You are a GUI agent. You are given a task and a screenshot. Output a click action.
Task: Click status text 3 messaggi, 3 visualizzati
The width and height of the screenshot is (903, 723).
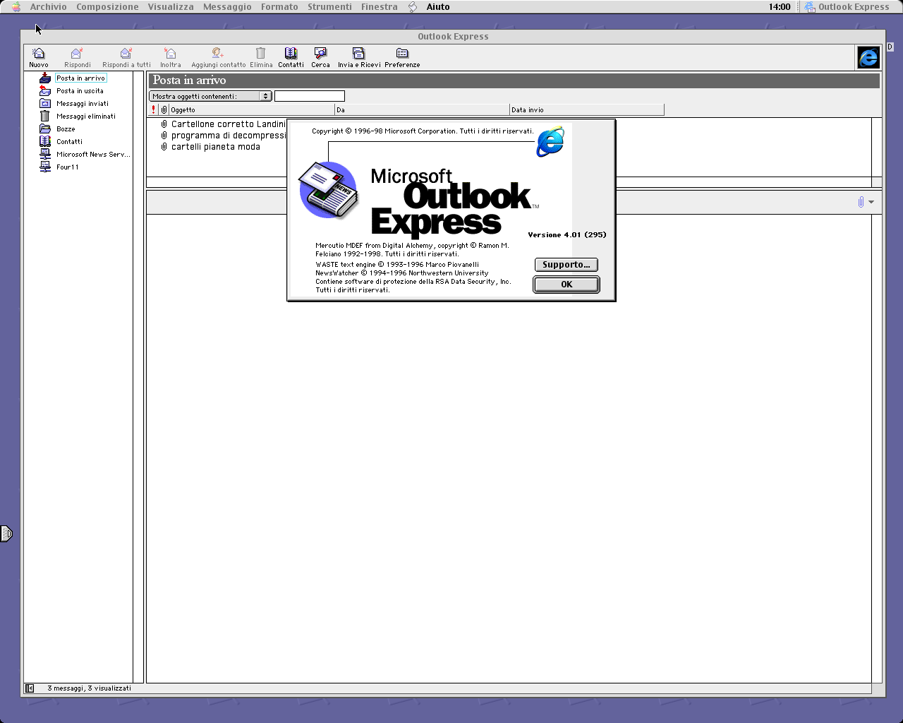[89, 688]
